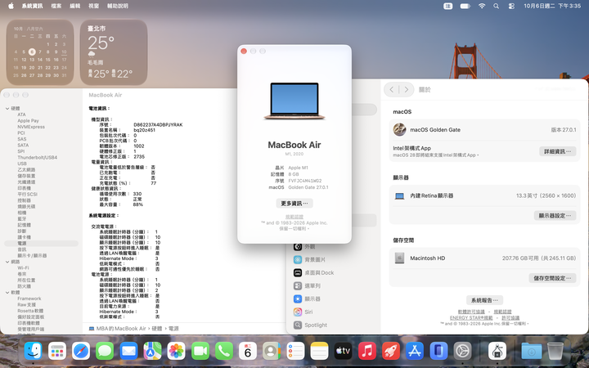
Task: Click the Macintosh HD storage row
Action: point(484,258)
